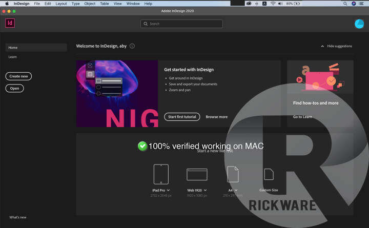Select the Home tab in sidebar
The height and width of the screenshot is (228, 369).
click(x=36, y=47)
